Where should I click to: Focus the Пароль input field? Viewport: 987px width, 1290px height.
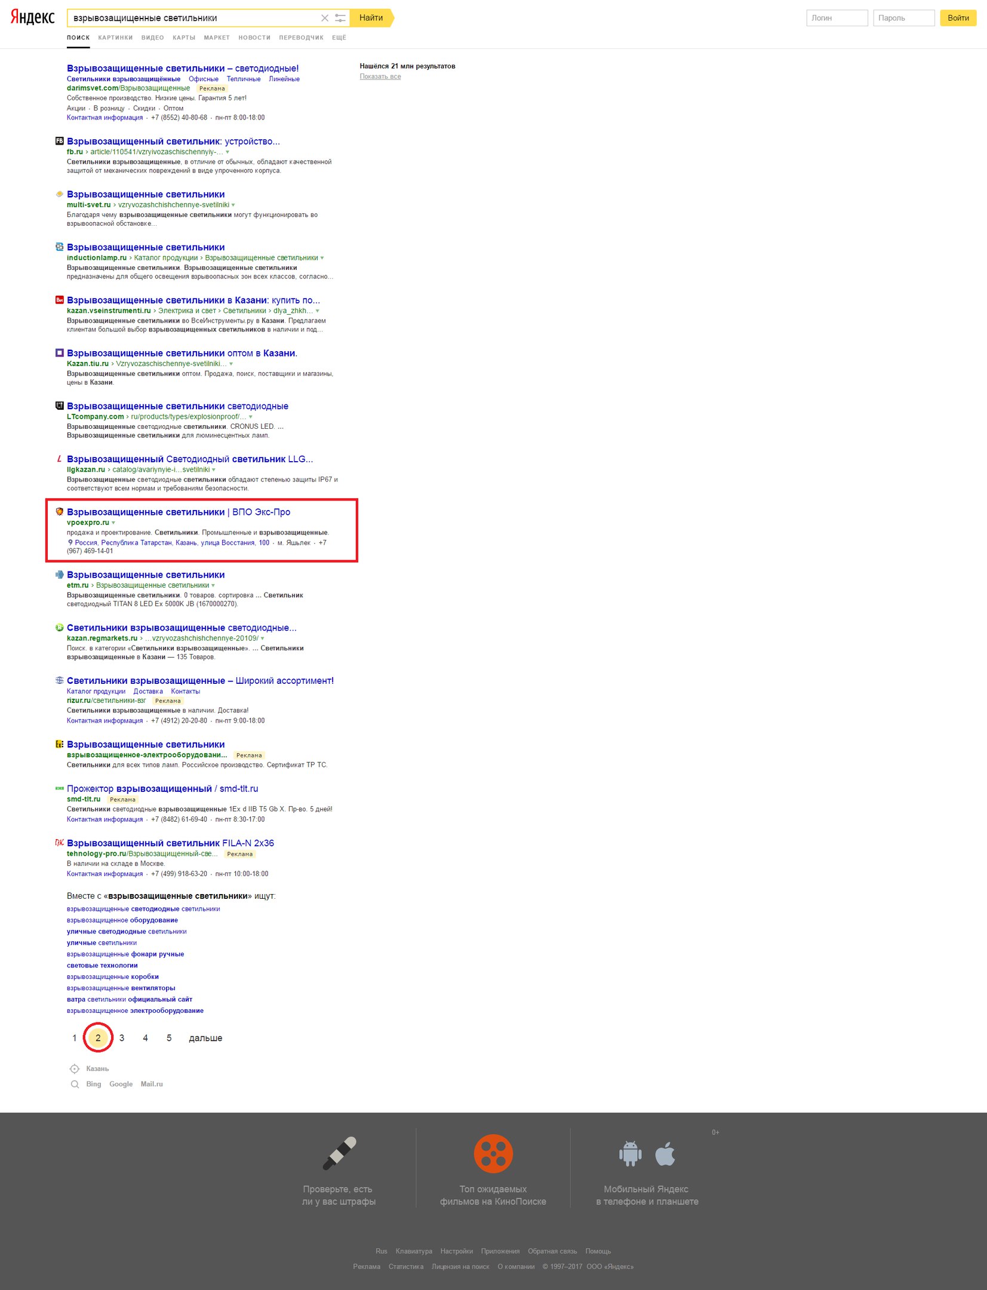(904, 18)
